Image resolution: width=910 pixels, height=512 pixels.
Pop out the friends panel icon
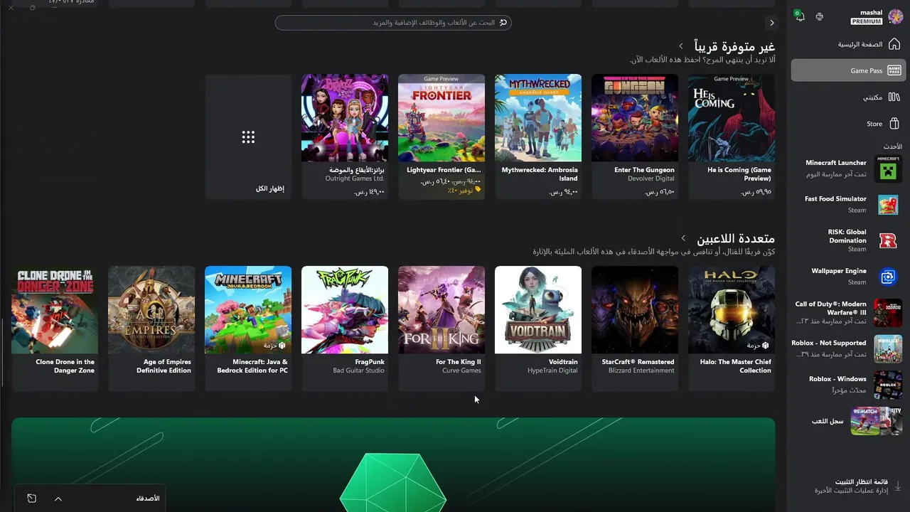pos(32,498)
